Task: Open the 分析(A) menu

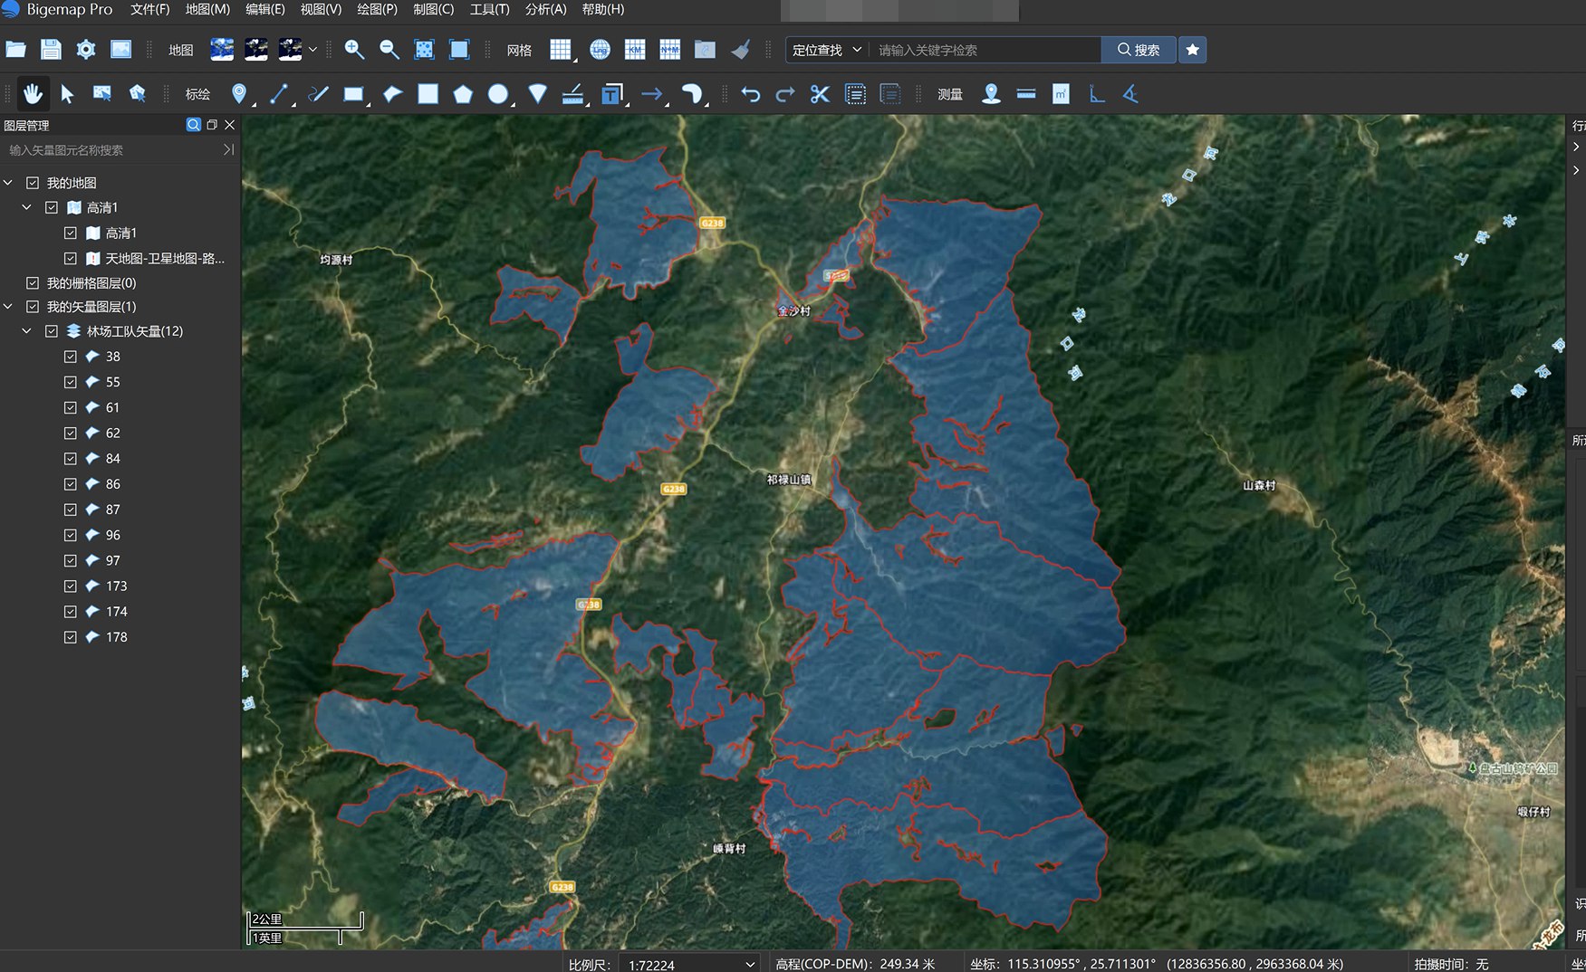Action: click(x=545, y=9)
